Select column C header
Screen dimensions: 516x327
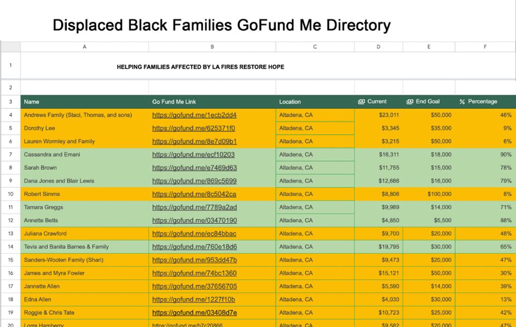click(x=315, y=47)
